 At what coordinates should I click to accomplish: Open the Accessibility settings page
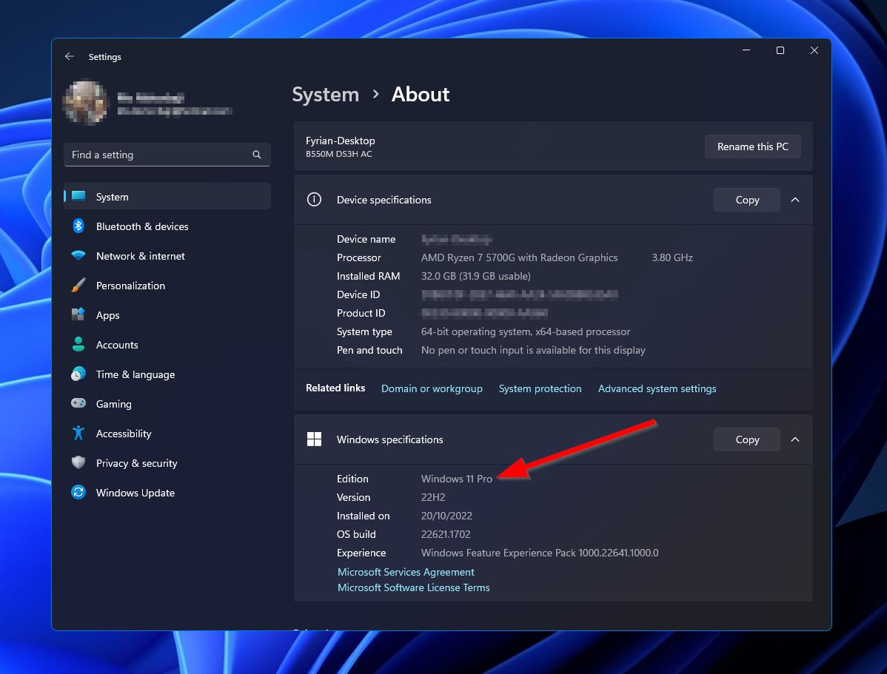click(124, 434)
